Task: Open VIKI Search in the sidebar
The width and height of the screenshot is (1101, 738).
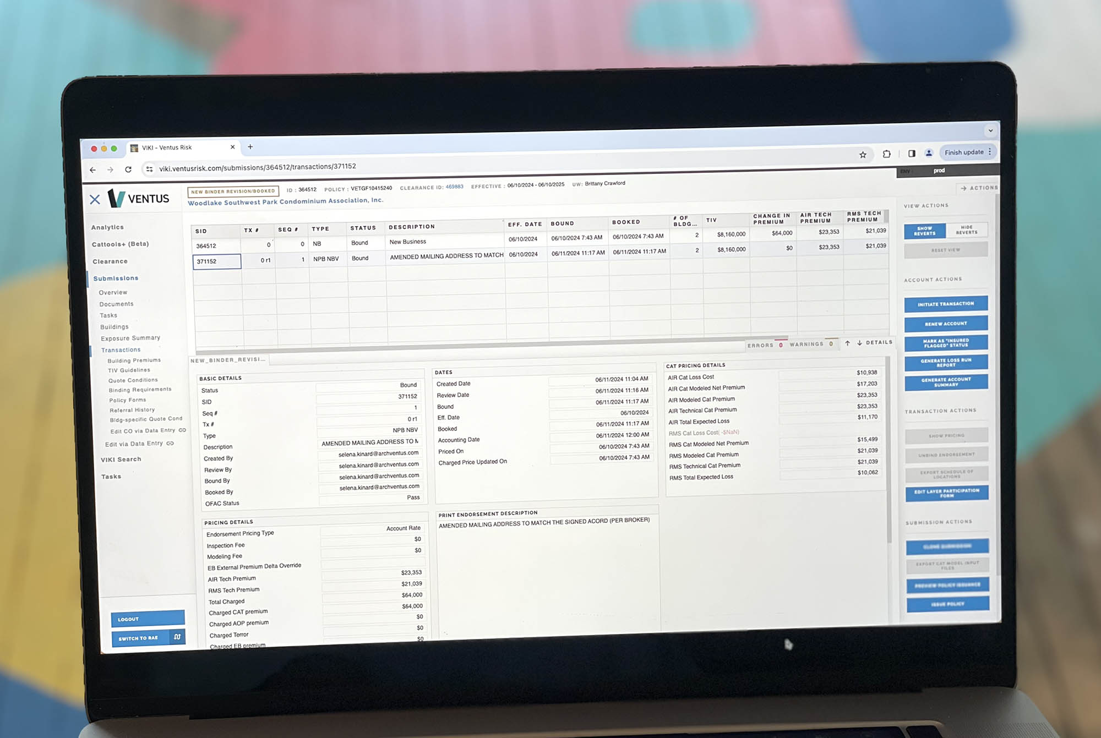Action: coord(121,460)
